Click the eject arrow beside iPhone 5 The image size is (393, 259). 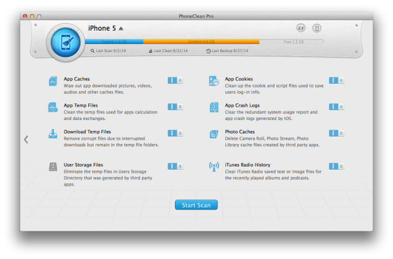pos(121,29)
